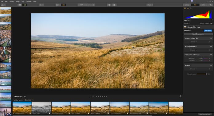Select the Luminar Looks tab label
The image size is (214, 116).
(18, 100)
